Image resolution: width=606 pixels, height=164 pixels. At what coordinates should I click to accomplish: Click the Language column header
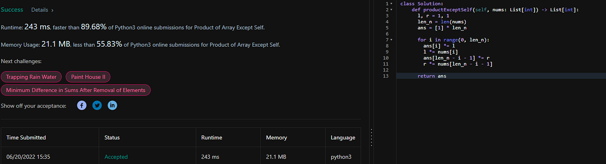343,138
